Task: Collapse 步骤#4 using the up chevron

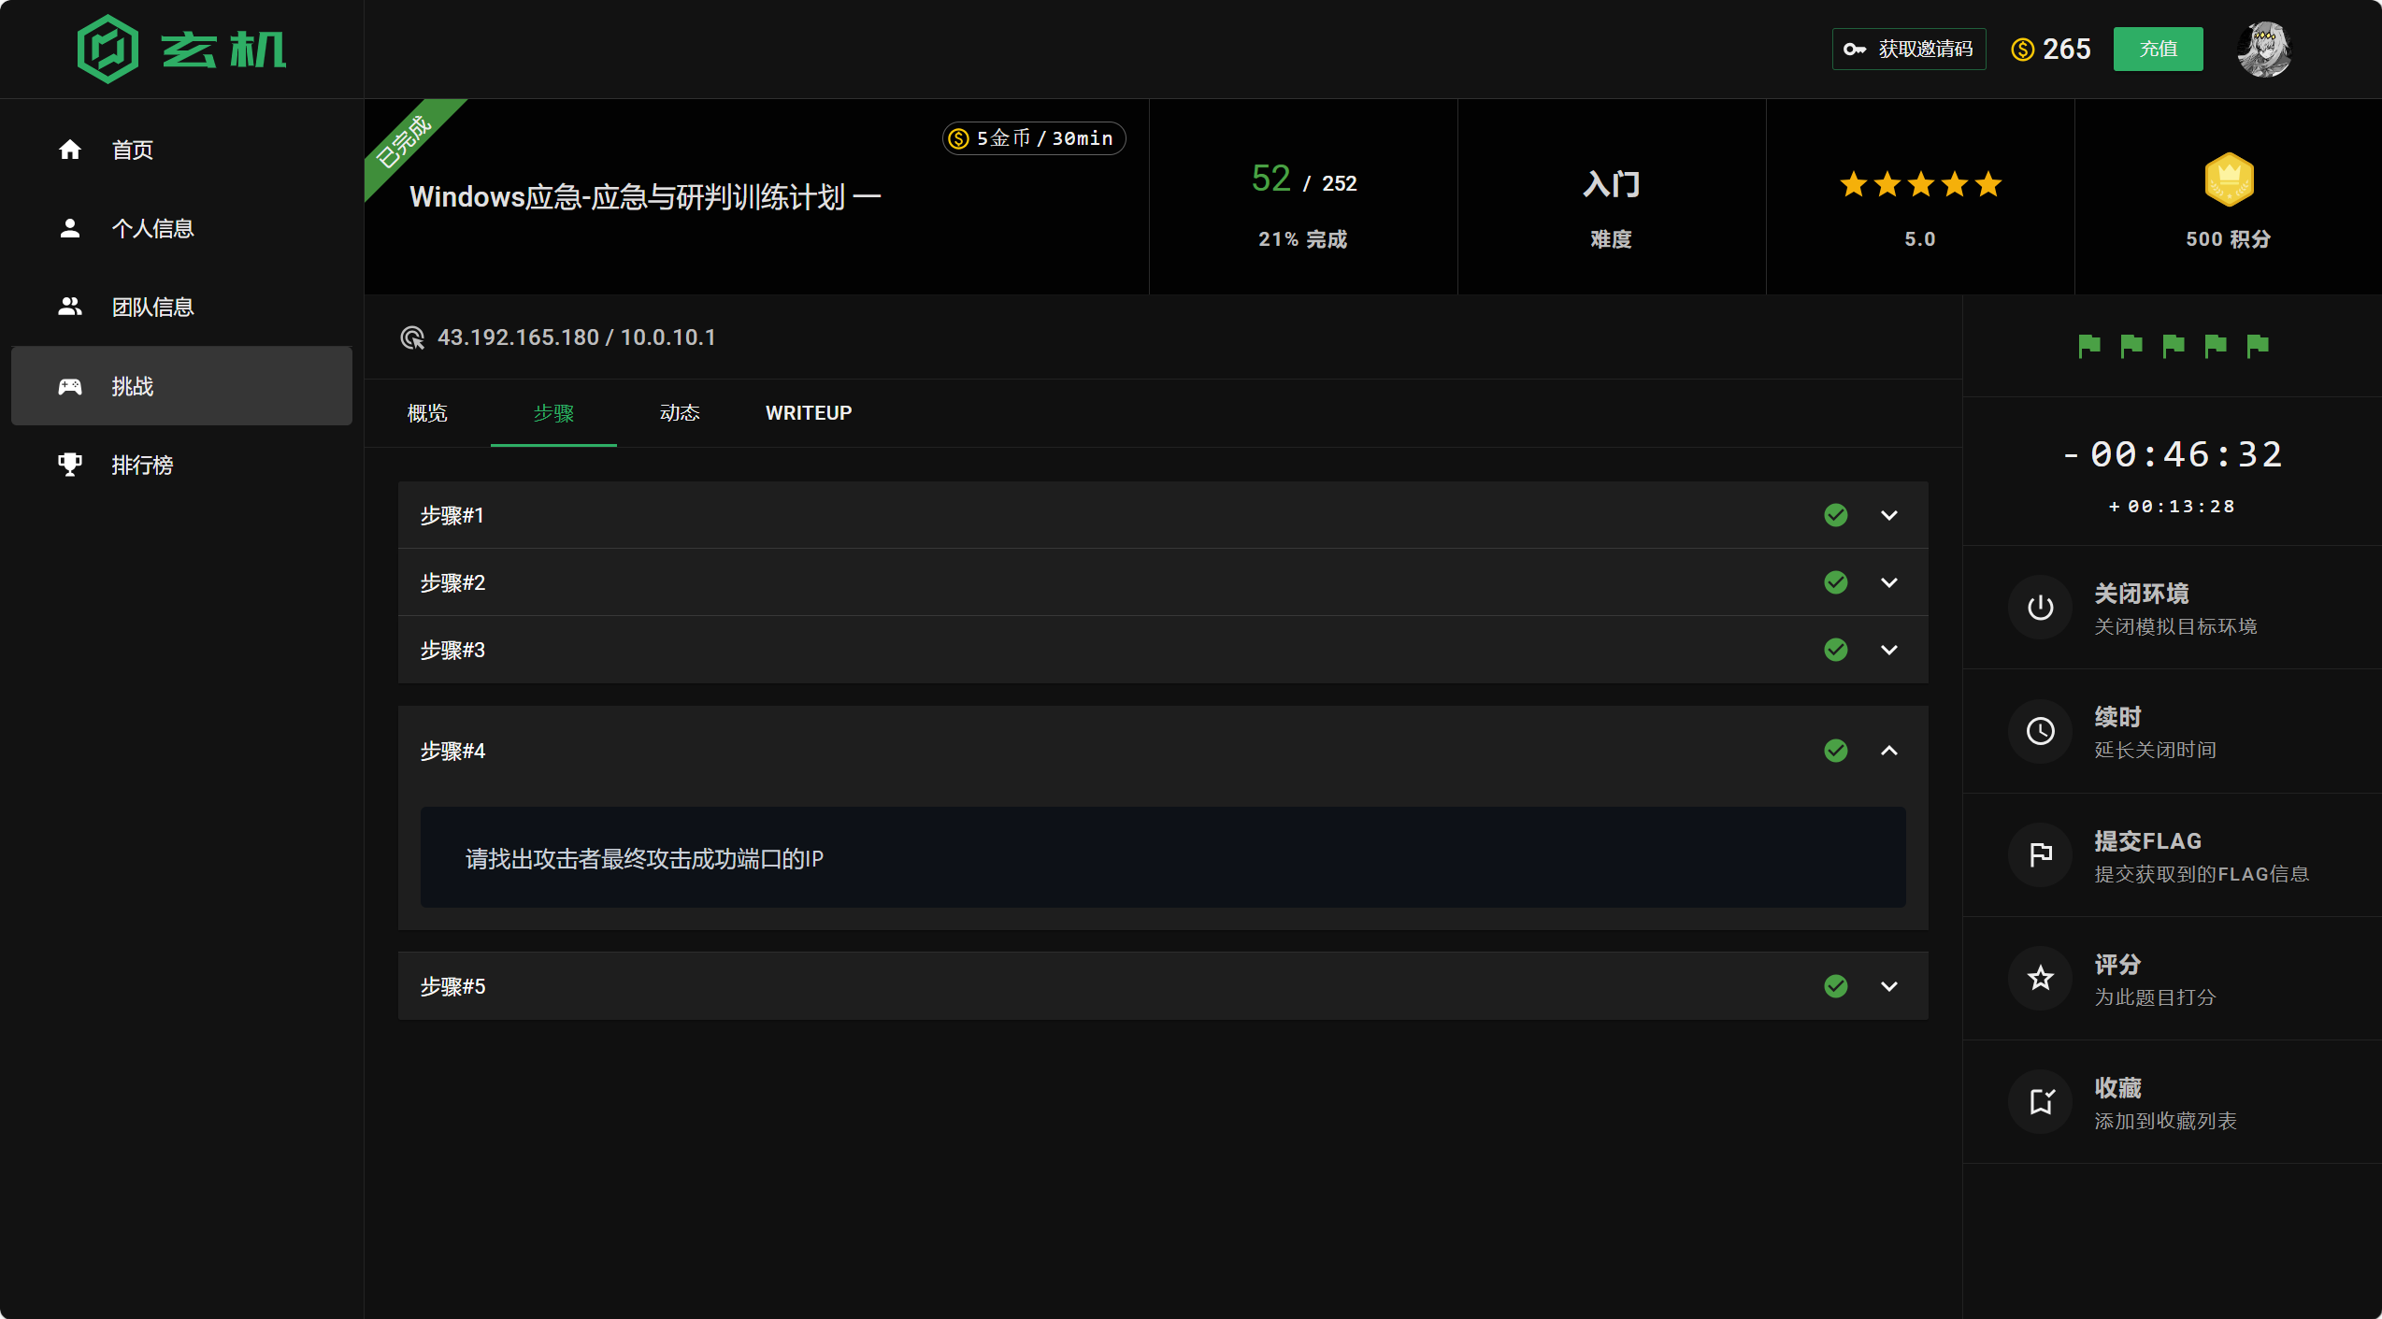Action: (x=1888, y=751)
